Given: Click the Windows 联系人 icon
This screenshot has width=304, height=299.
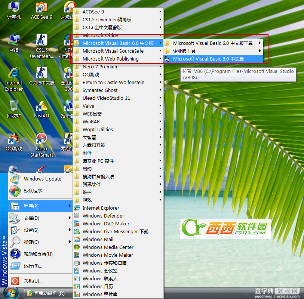Looking at the screenshot, I should [x=77, y=279].
